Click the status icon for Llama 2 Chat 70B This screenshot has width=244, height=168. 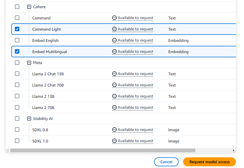(x=114, y=85)
